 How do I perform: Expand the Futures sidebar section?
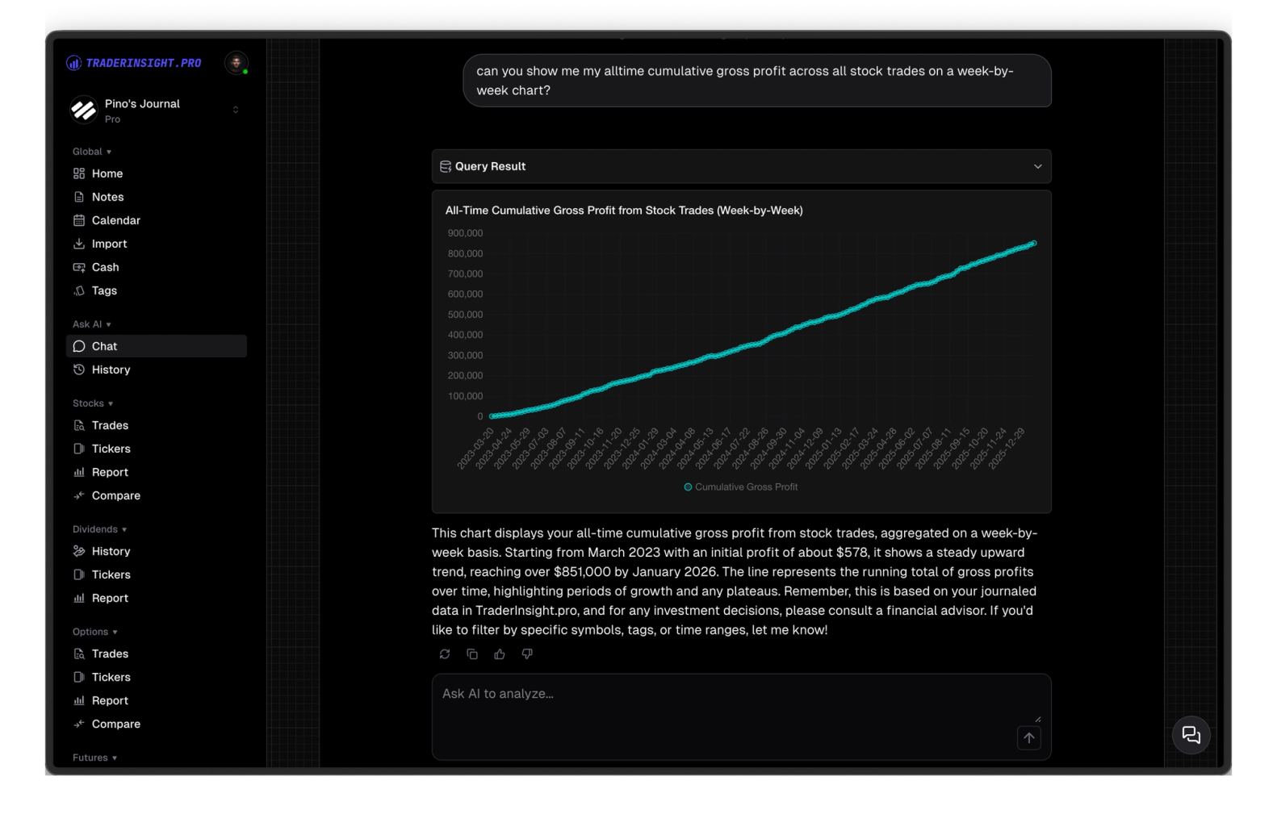click(95, 758)
